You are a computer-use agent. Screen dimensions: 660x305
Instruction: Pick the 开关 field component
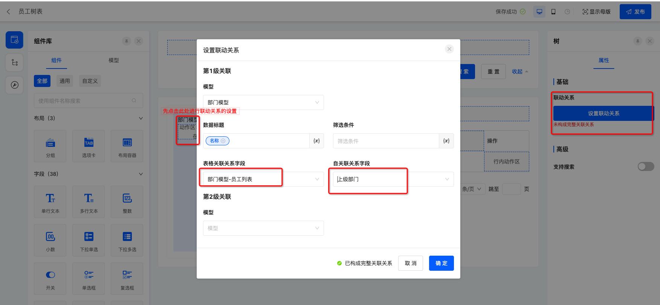pyautogui.click(x=50, y=279)
